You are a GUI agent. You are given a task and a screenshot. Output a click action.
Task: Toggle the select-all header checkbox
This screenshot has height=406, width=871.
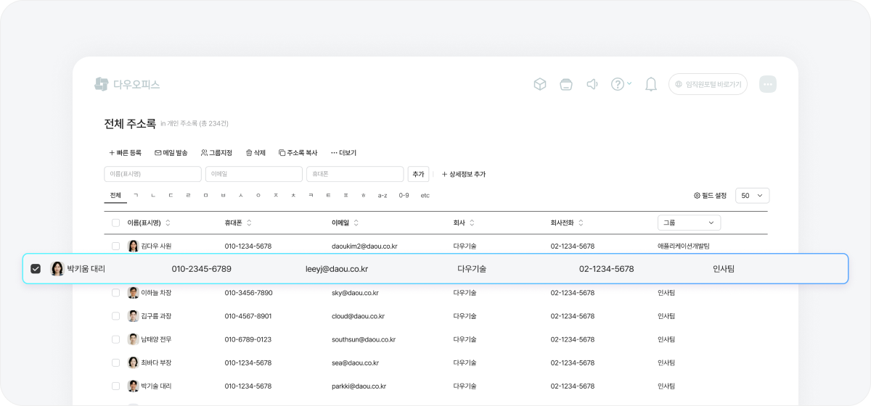pos(115,223)
